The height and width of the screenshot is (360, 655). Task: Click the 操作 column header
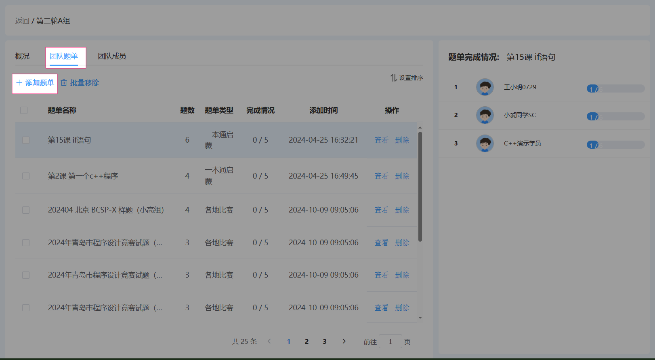(392, 110)
